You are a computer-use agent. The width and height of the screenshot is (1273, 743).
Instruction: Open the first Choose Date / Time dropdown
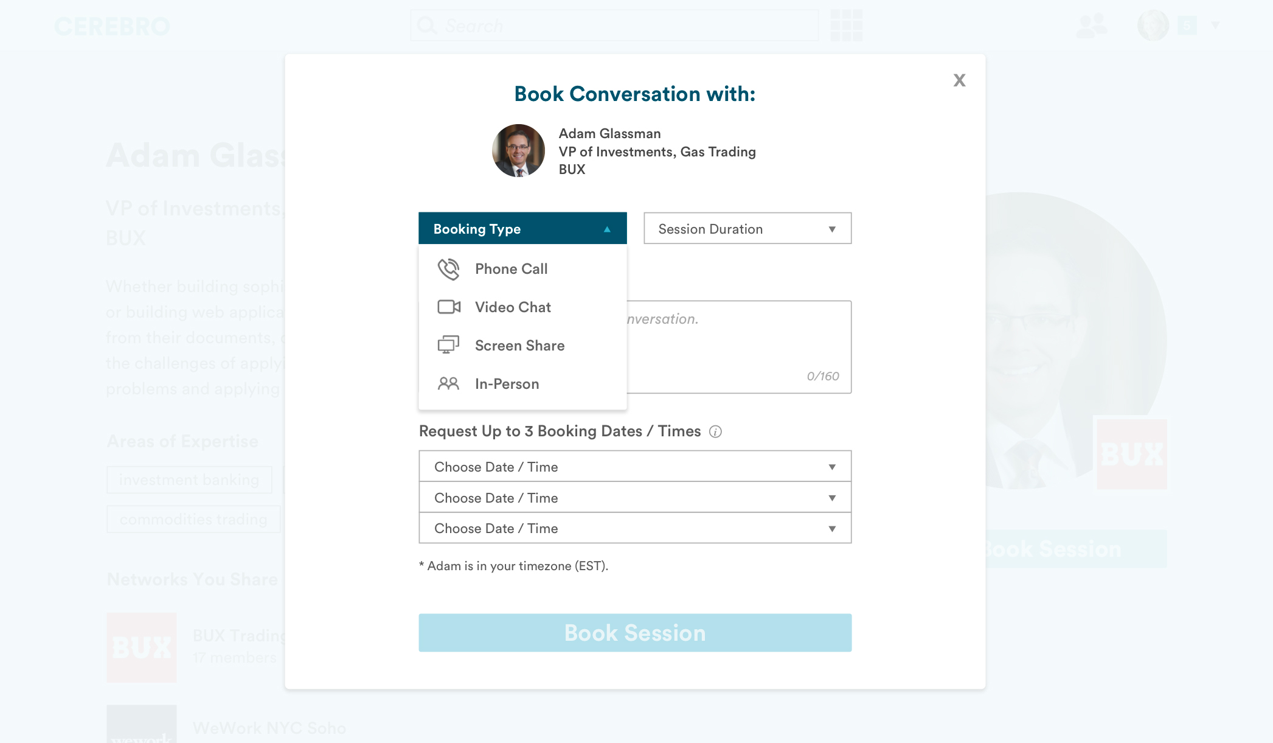click(634, 467)
